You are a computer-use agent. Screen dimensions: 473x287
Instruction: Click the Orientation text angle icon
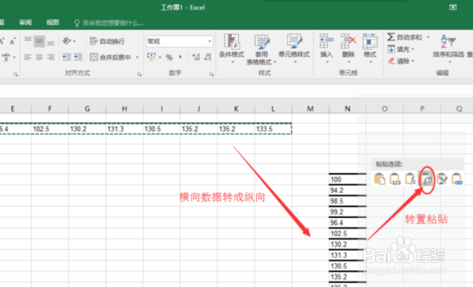[x=67, y=41]
